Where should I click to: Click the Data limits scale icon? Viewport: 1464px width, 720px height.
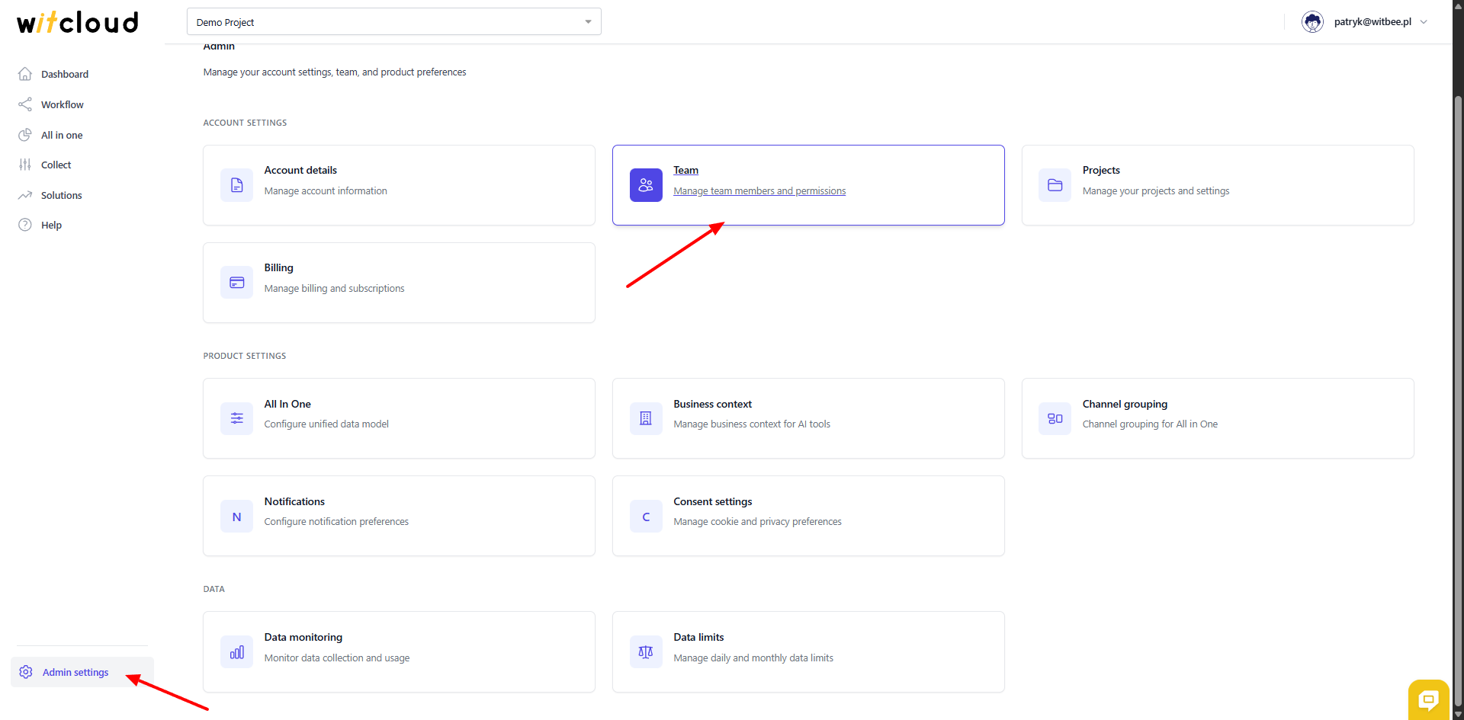pos(646,652)
